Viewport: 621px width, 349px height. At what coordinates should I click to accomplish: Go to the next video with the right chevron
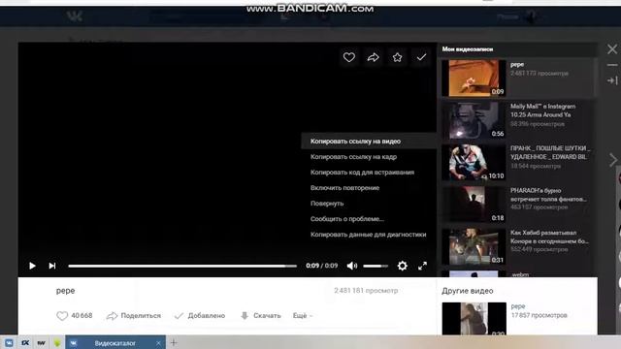(x=613, y=160)
